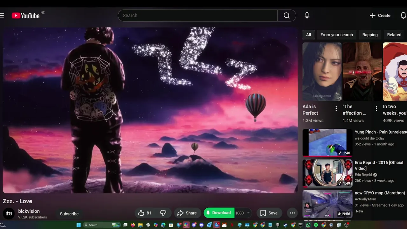Open the Ada is Perfect short thumbnail

pyautogui.click(x=322, y=72)
